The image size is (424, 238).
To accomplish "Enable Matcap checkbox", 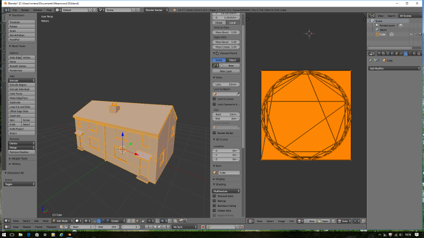I will pyautogui.click(x=215, y=201).
